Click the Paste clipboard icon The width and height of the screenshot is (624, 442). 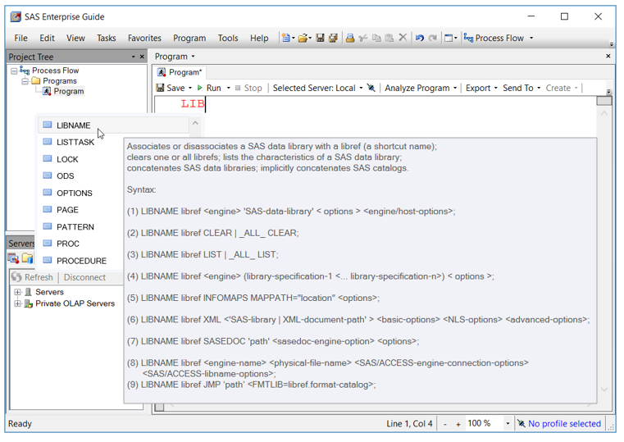point(389,39)
